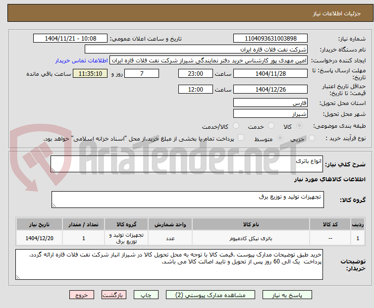The image size is (374, 308).
Task: Click the announcement date field 1404/11/21 - 10:08
Action: pyautogui.click(x=70, y=39)
